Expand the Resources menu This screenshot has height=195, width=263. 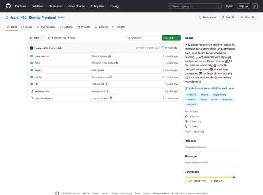click(x=57, y=6)
